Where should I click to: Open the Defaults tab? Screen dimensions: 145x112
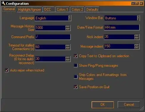pyautogui.click(x=92, y=10)
